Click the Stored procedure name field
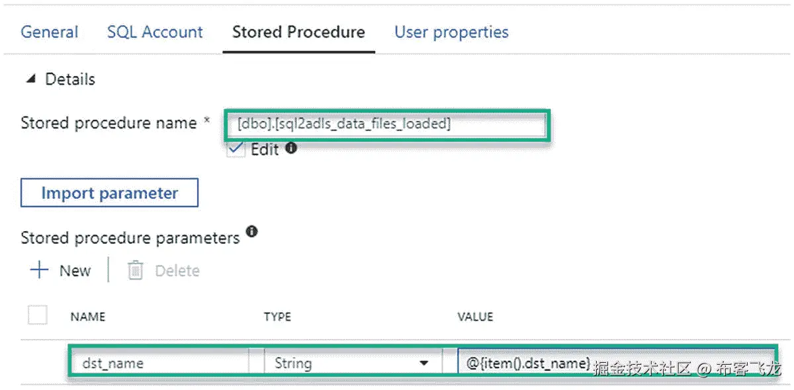794x390 pixels. point(386,123)
